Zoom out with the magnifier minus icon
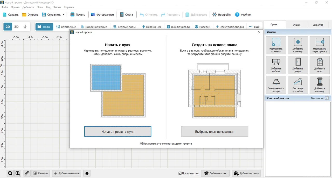This screenshot has height=178, width=332. click(x=10, y=173)
